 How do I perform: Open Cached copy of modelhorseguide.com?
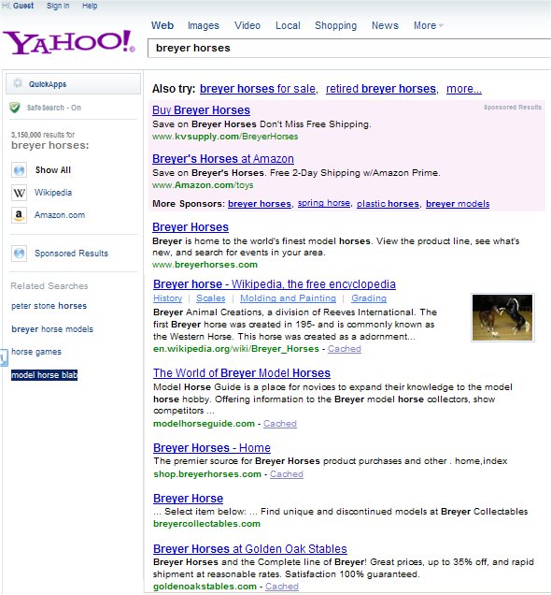coord(280,424)
